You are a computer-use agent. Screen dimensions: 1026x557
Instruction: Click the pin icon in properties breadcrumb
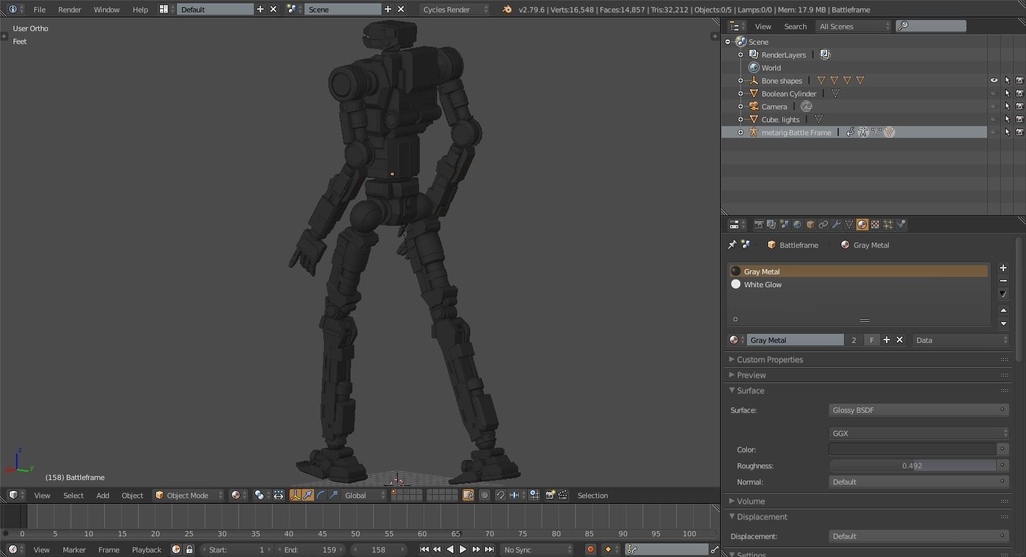pos(733,245)
